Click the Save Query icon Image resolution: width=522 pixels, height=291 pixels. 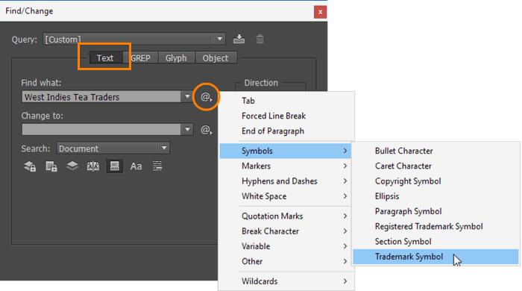point(239,39)
